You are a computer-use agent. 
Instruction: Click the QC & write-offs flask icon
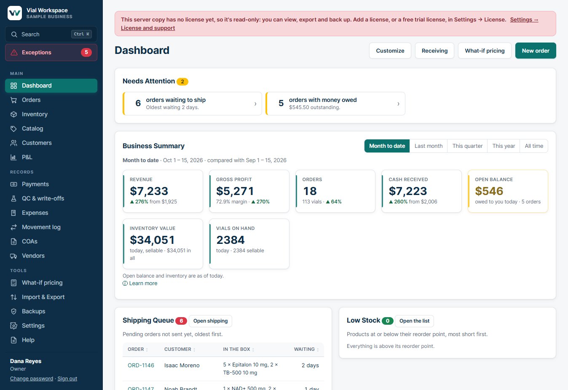pyautogui.click(x=13, y=198)
